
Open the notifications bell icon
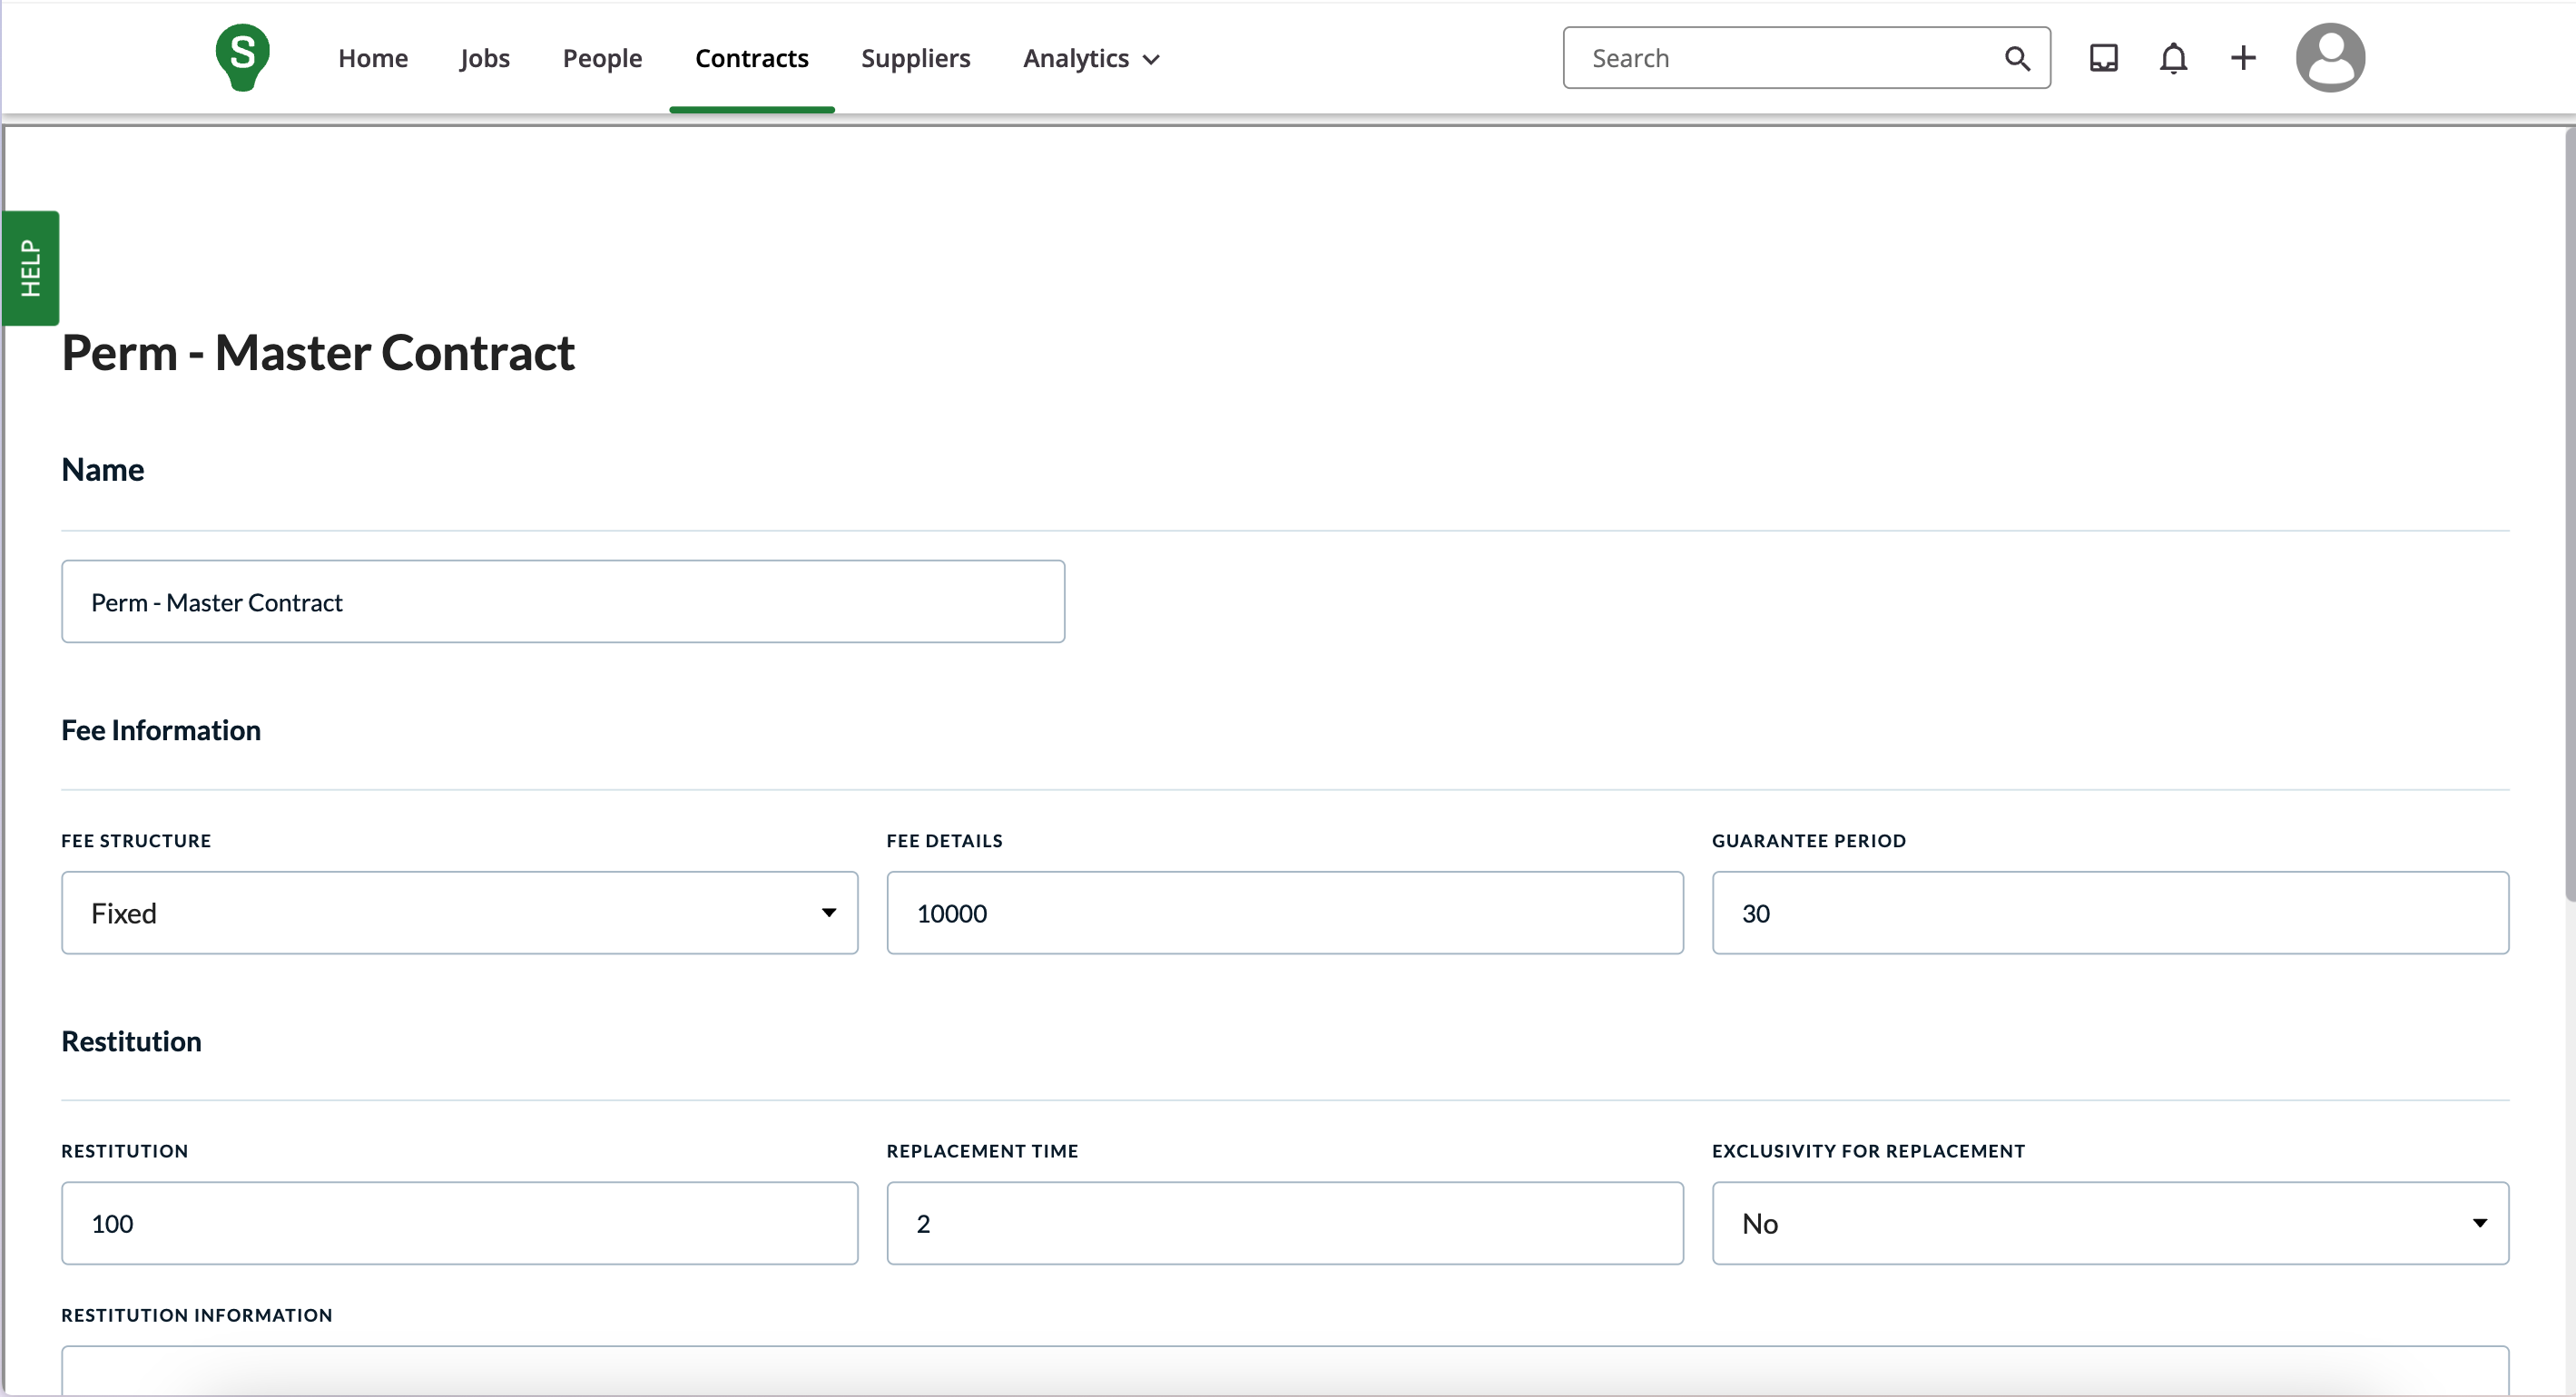pyautogui.click(x=2172, y=58)
